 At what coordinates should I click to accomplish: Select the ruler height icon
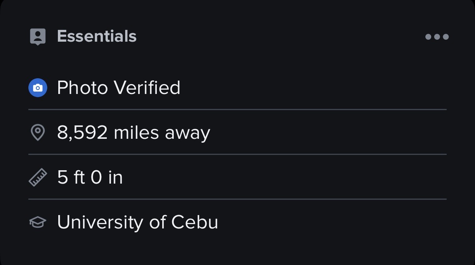click(x=38, y=177)
